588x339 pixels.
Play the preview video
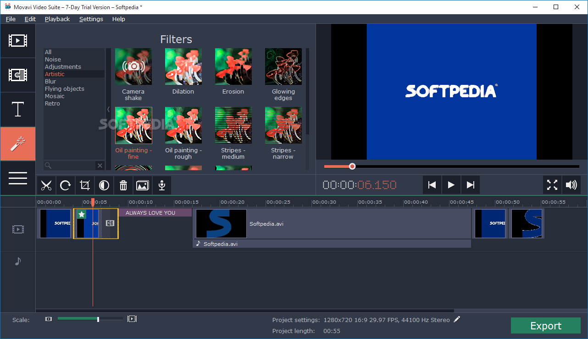point(451,185)
